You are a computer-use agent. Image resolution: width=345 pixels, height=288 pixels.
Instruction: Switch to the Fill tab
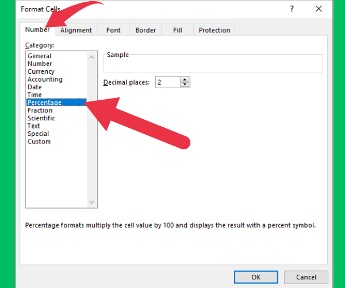coord(178,30)
